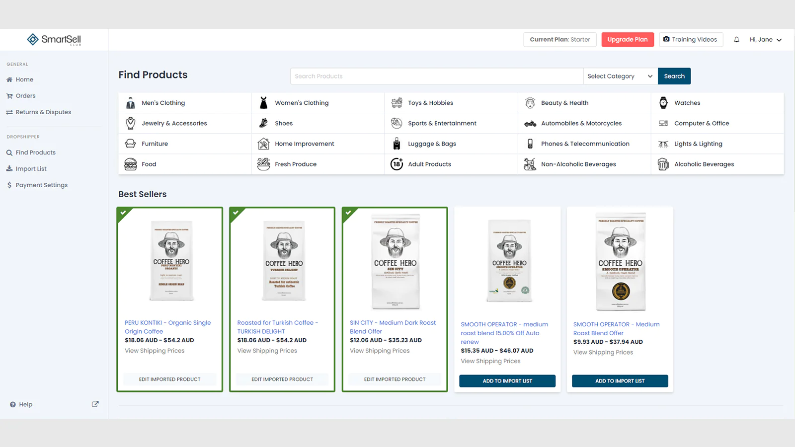Toggle the PERU KONTIKI green checkmark
Screen dimensions: 795x447
123,213
